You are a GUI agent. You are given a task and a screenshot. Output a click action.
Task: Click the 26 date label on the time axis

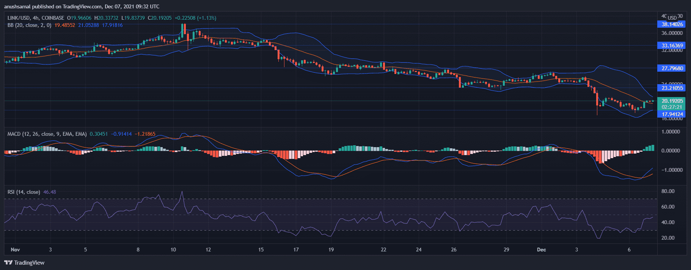click(x=454, y=250)
